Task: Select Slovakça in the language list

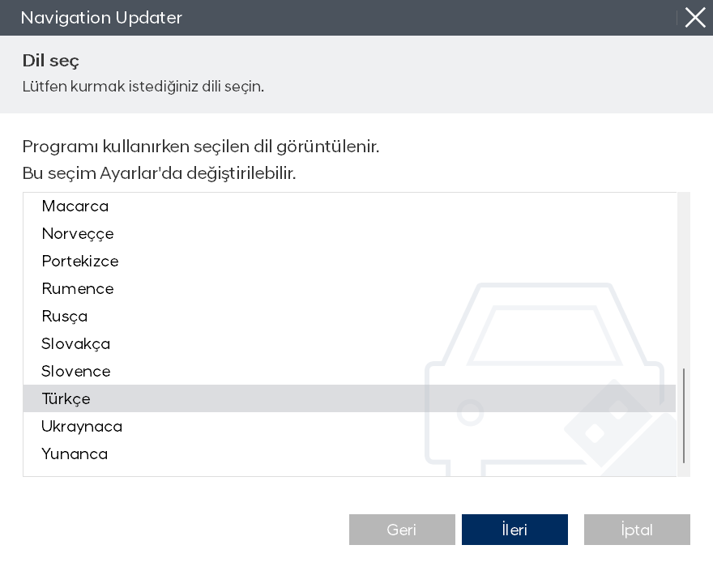Action: click(76, 344)
